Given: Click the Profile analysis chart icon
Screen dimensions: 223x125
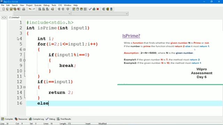Looking at the screenshot, I should [94, 9].
